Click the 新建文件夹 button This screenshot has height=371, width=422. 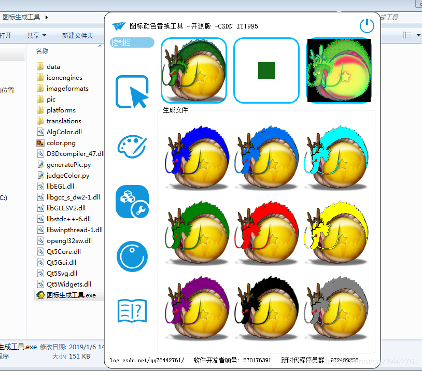[77, 35]
